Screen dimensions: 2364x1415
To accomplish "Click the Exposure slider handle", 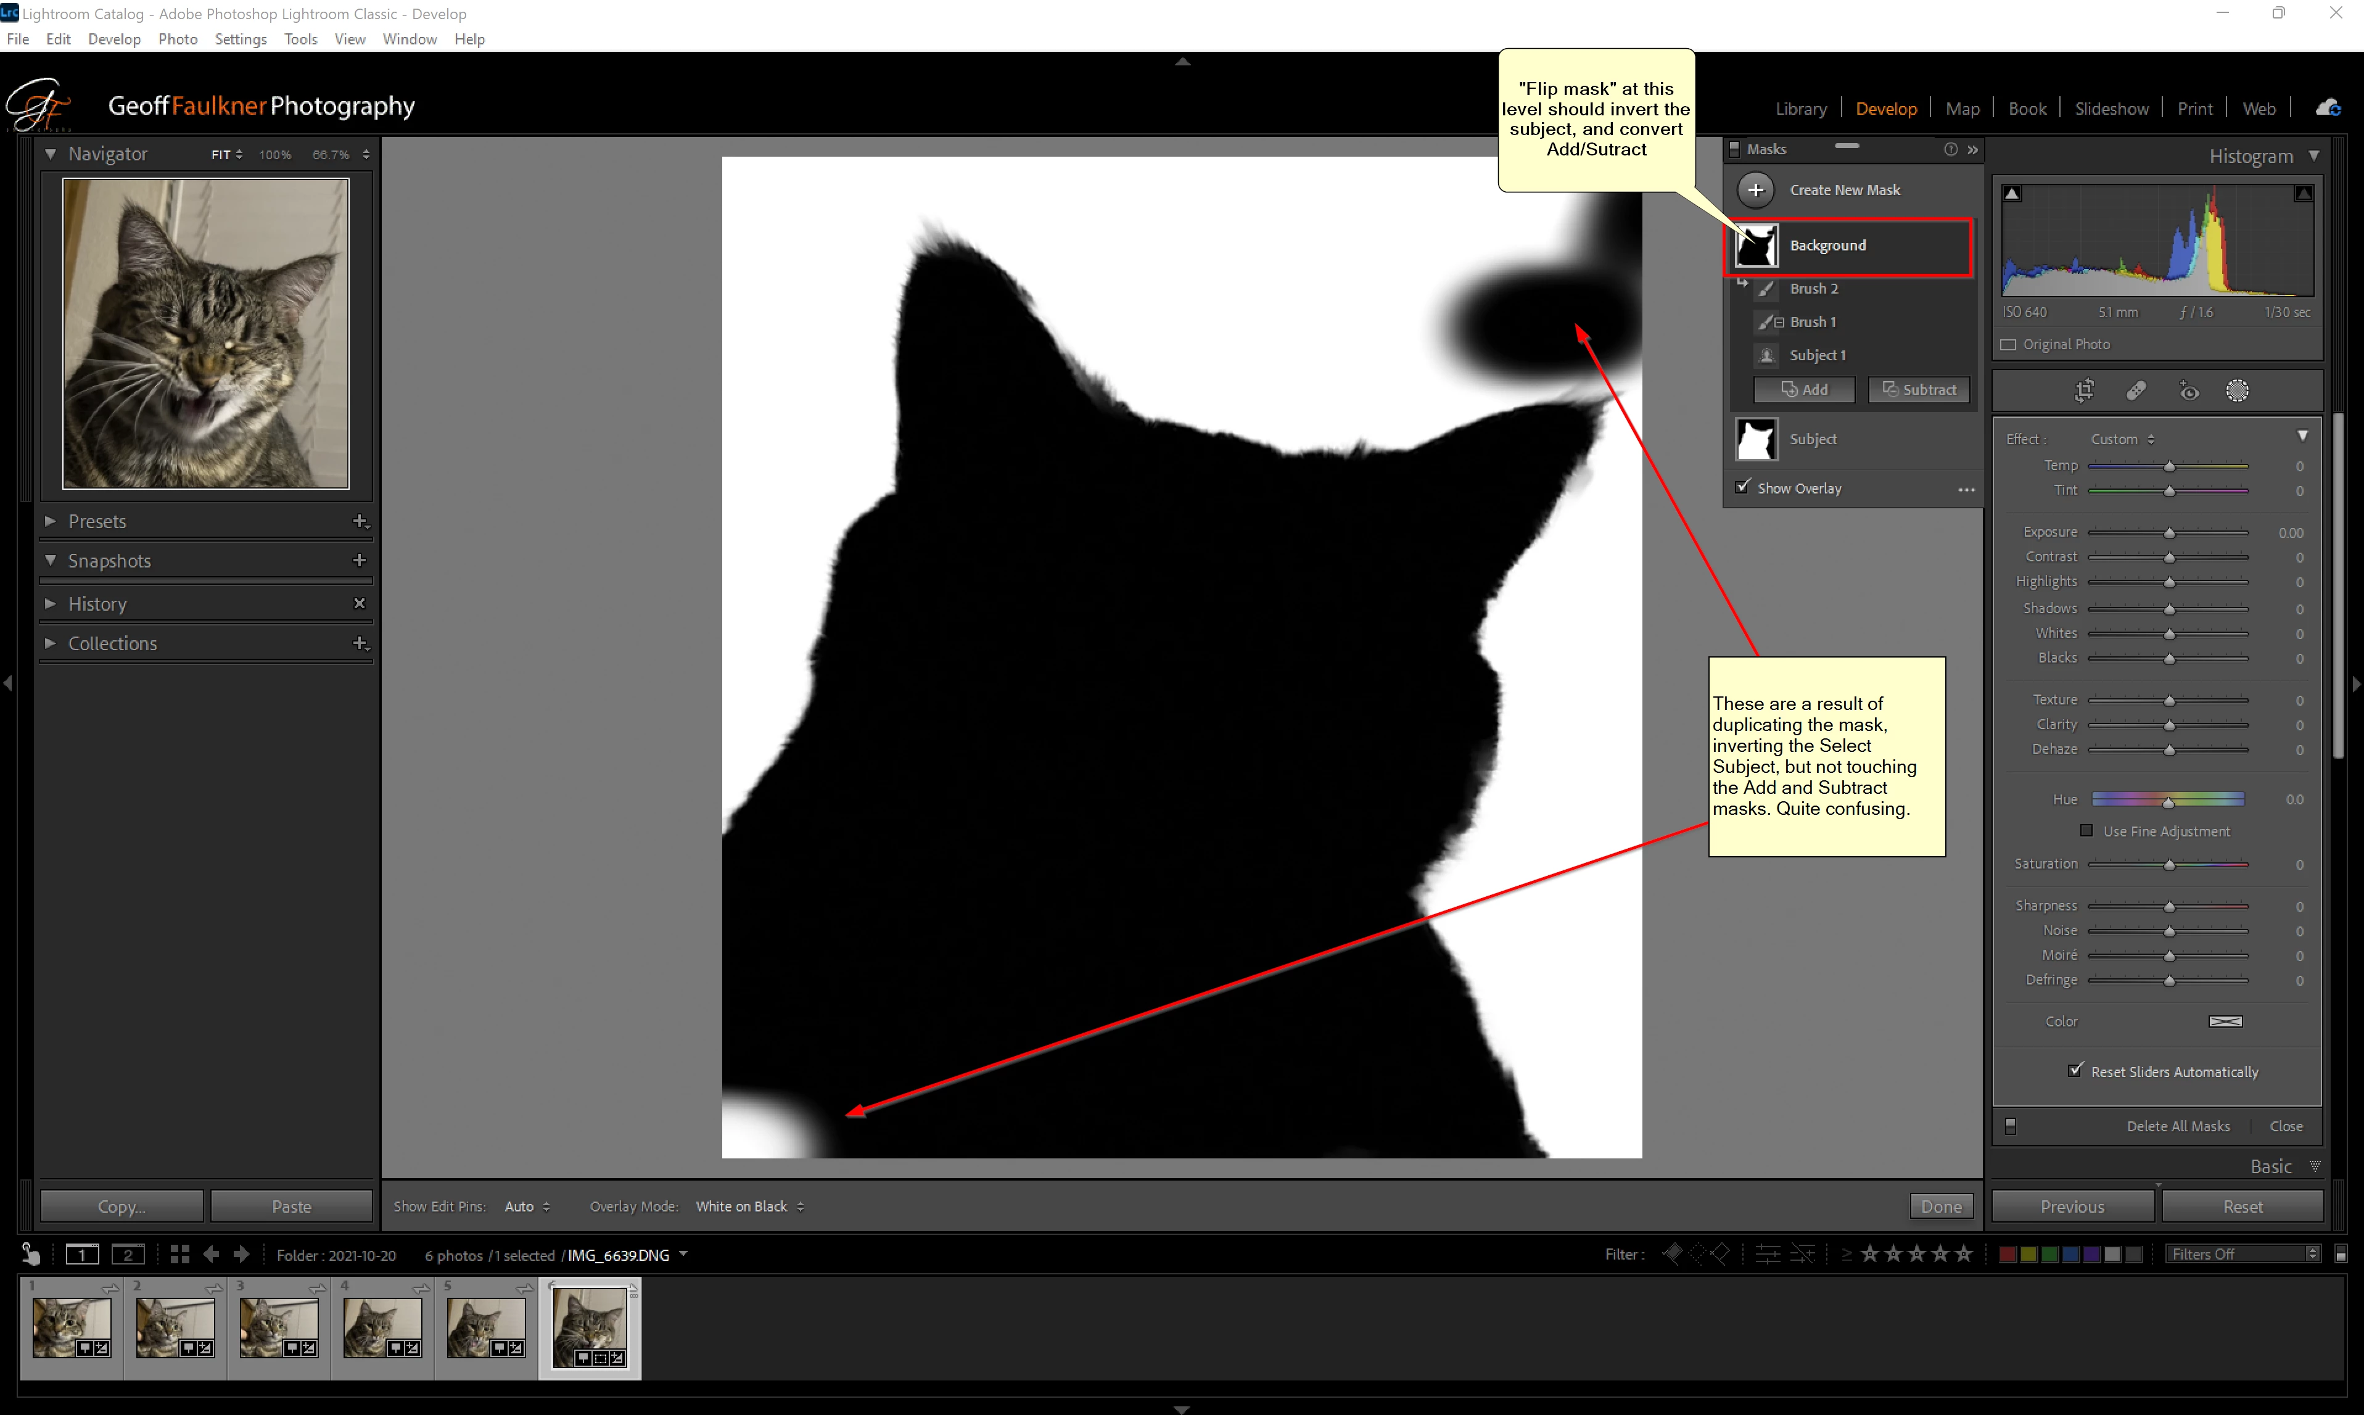I will tap(2168, 532).
